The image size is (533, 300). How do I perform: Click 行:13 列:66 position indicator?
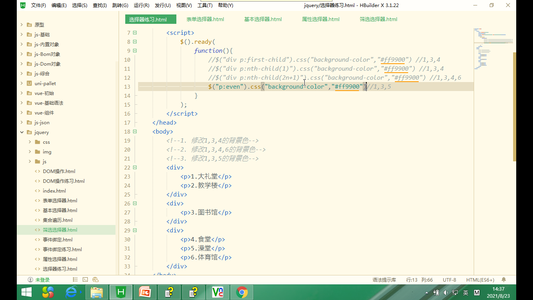419,280
